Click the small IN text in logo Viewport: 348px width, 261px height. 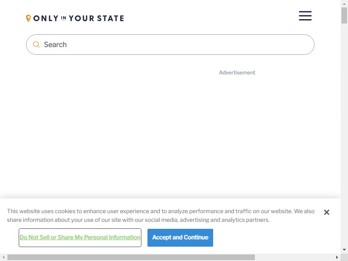[x=64, y=18]
